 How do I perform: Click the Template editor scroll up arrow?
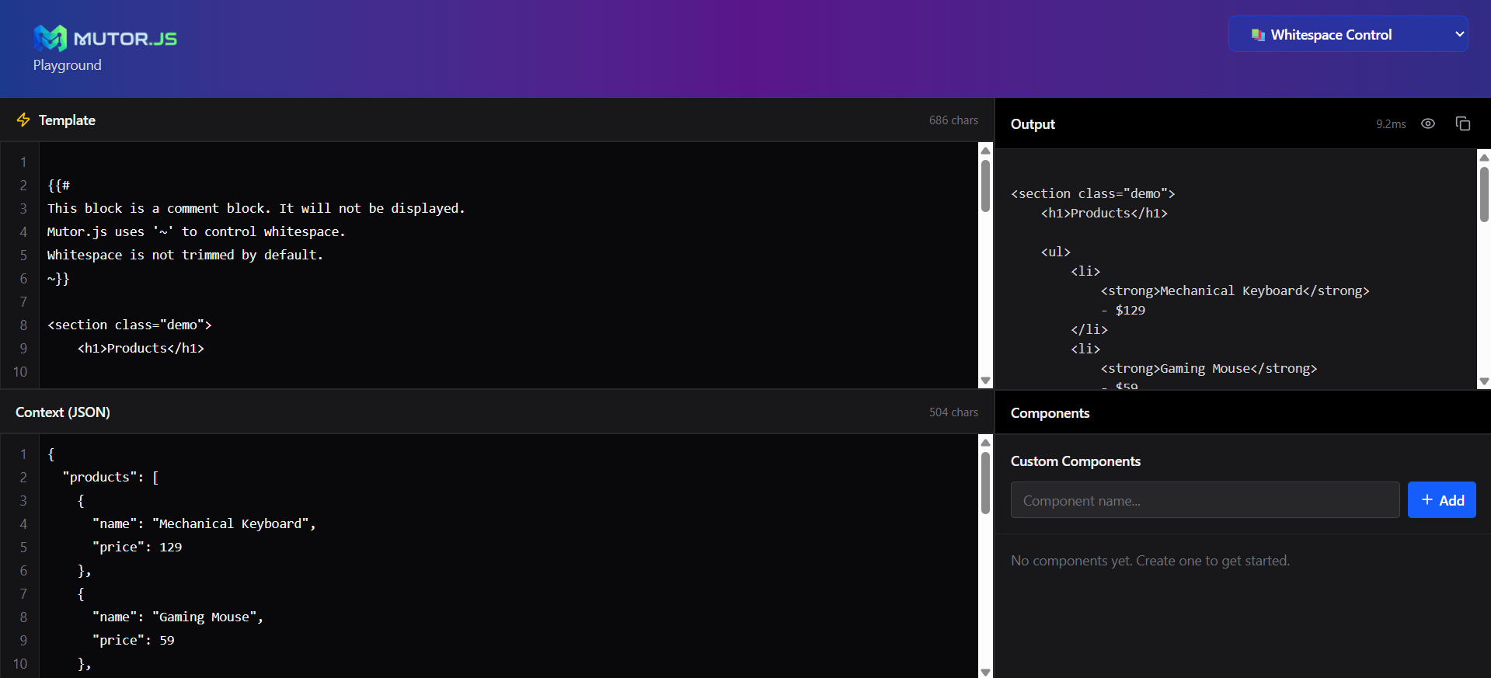pos(985,151)
